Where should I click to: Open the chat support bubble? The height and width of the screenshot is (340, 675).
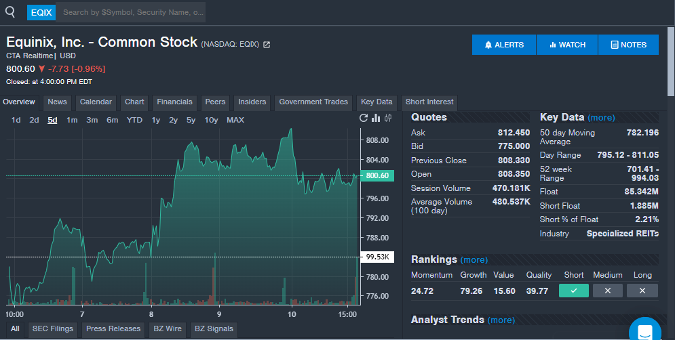coord(644,331)
